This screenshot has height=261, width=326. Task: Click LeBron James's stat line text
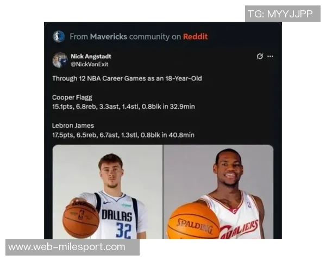123,135
